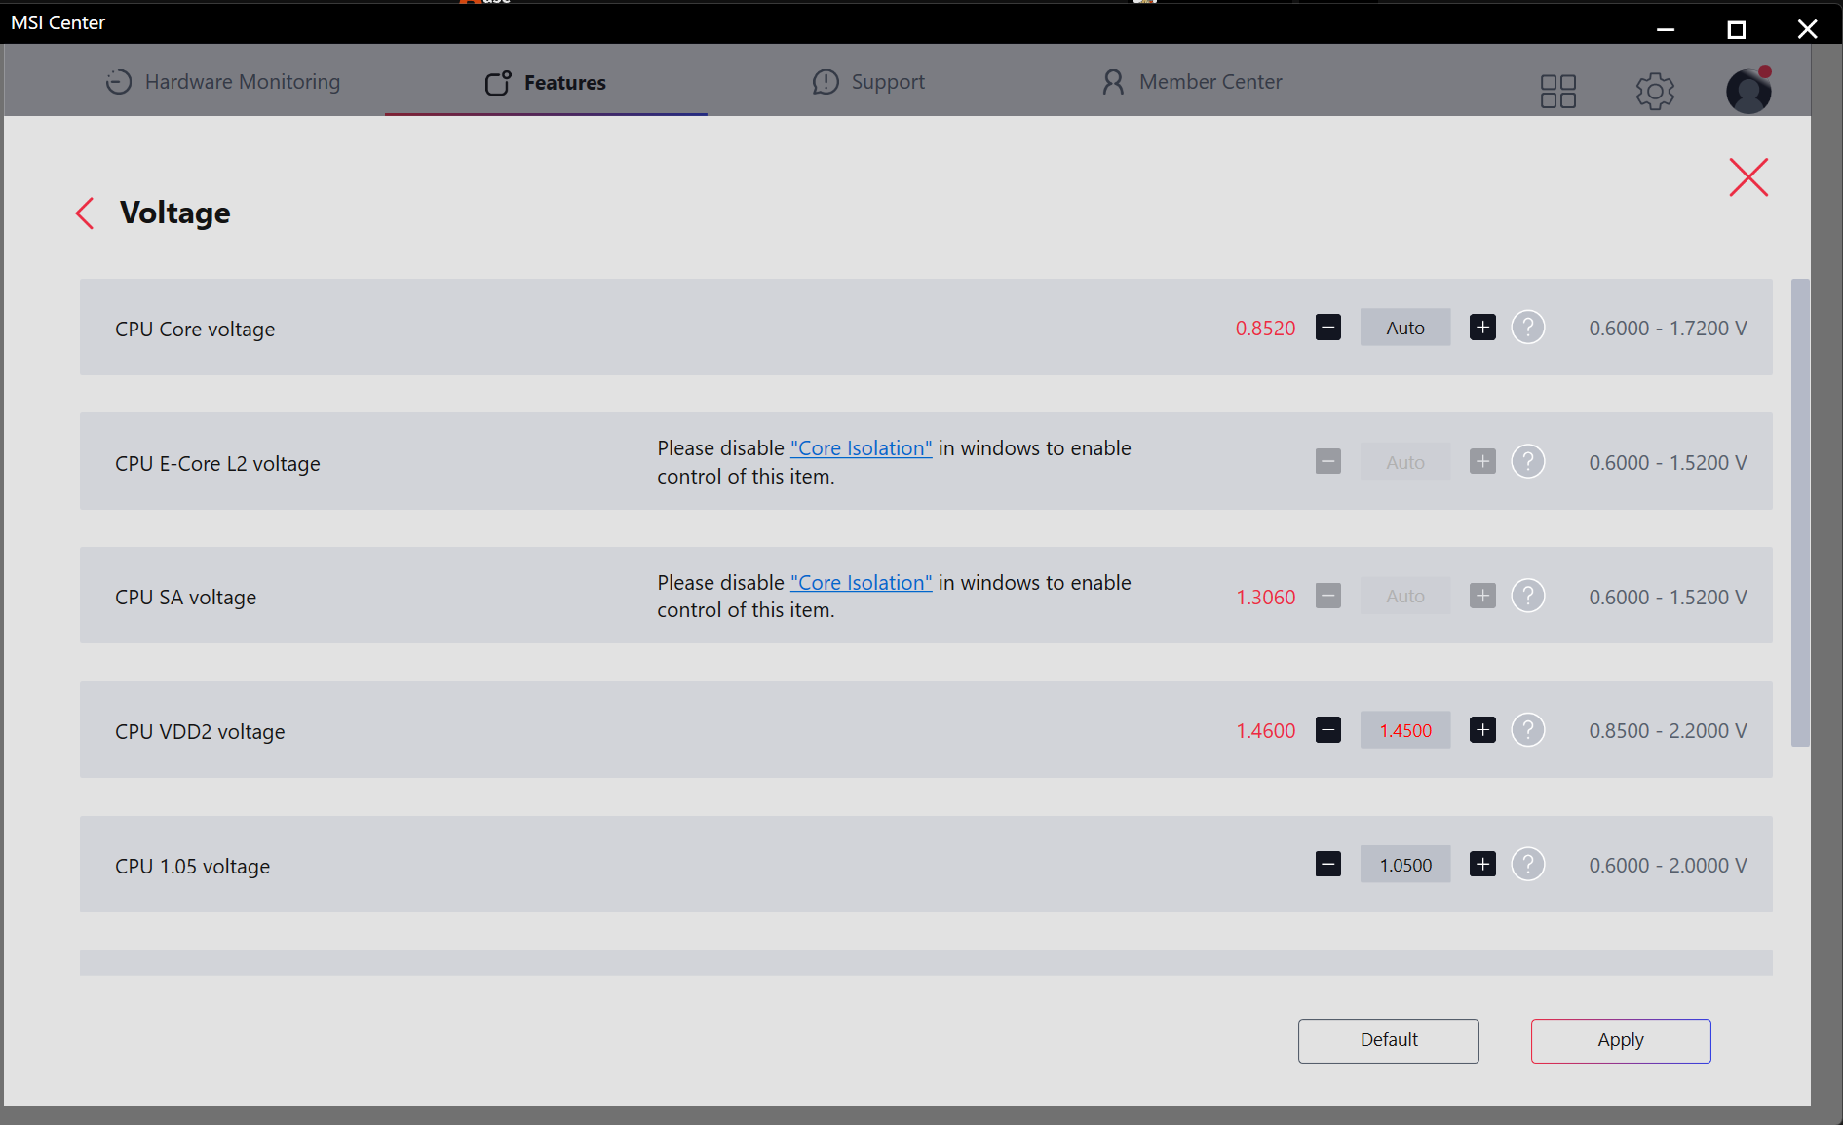Click the CPU VDD2 voltage 1.4500 field

1405,730
